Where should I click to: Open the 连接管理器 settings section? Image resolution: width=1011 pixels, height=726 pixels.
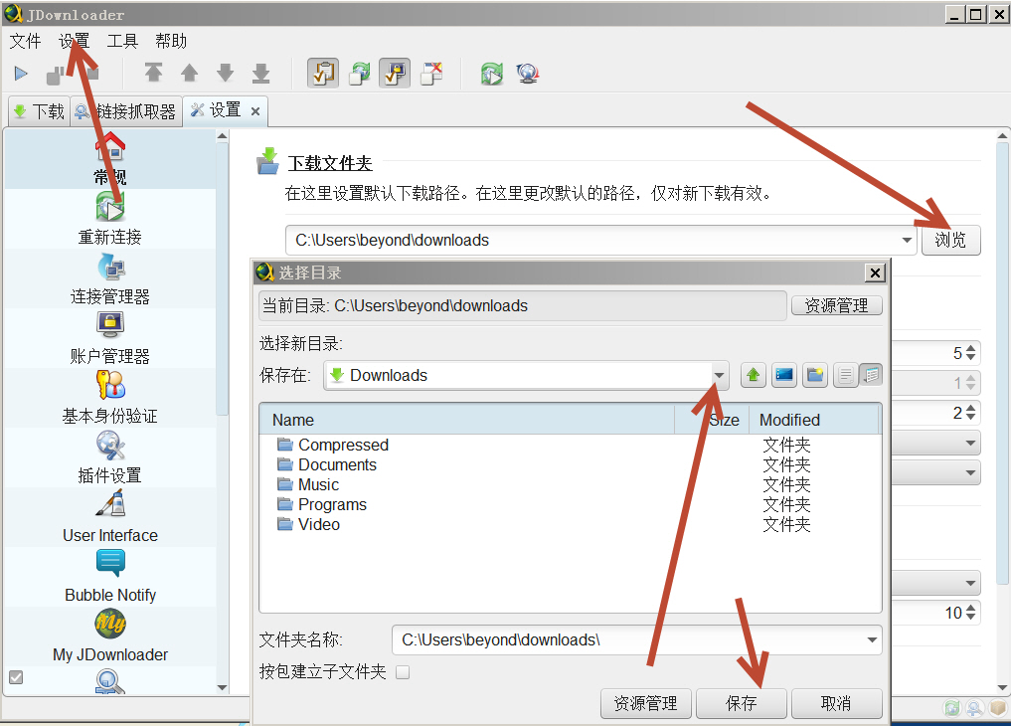(110, 278)
